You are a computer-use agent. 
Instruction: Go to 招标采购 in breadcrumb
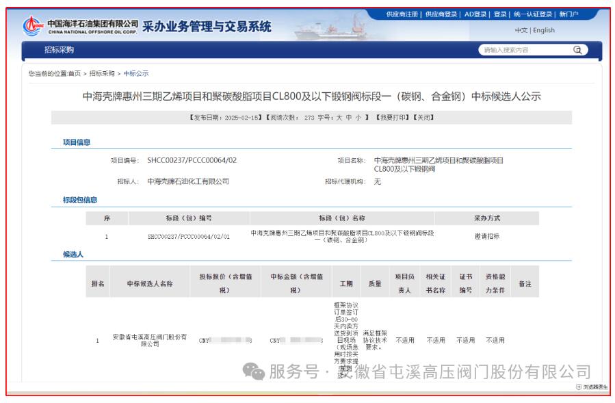(102, 73)
